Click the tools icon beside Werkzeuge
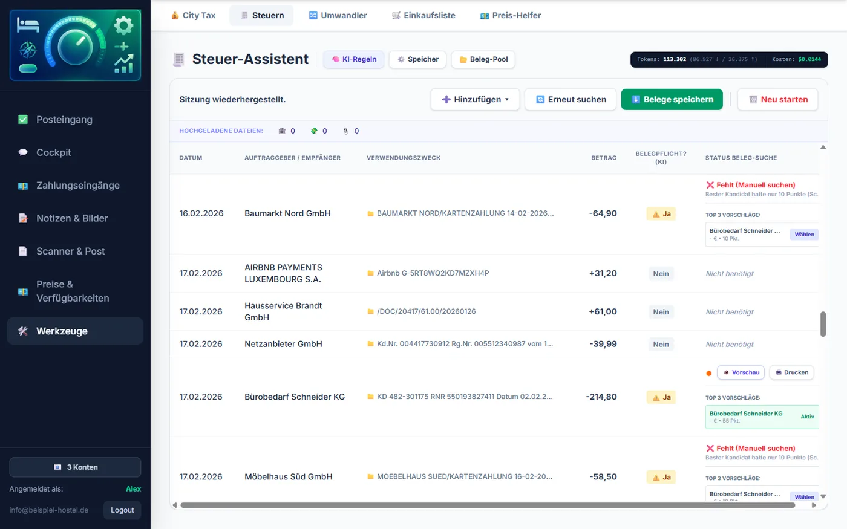This screenshot has height=529, width=847. (x=23, y=331)
